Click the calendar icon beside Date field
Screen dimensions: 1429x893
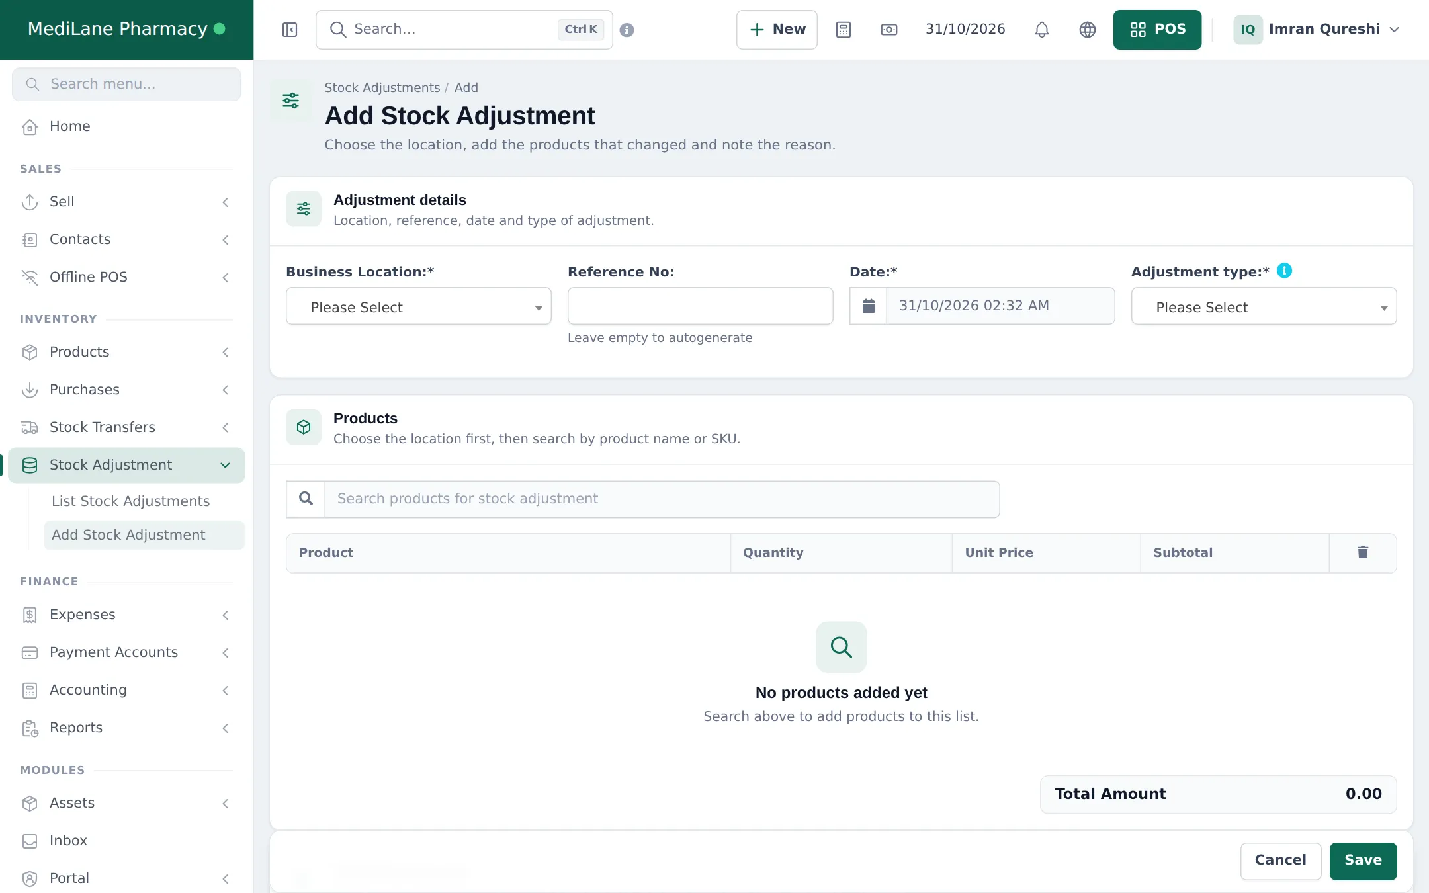point(869,306)
